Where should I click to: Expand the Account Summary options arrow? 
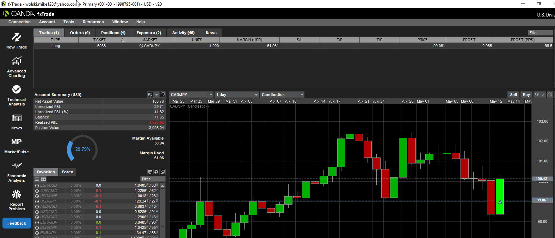pyautogui.click(x=156, y=95)
